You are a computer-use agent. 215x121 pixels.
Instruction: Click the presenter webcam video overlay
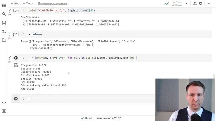[x=185, y=100]
